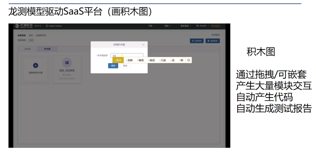Go to 全部项目 in breadcrumb
The image size is (316, 152).
pyautogui.click(x=22, y=35)
